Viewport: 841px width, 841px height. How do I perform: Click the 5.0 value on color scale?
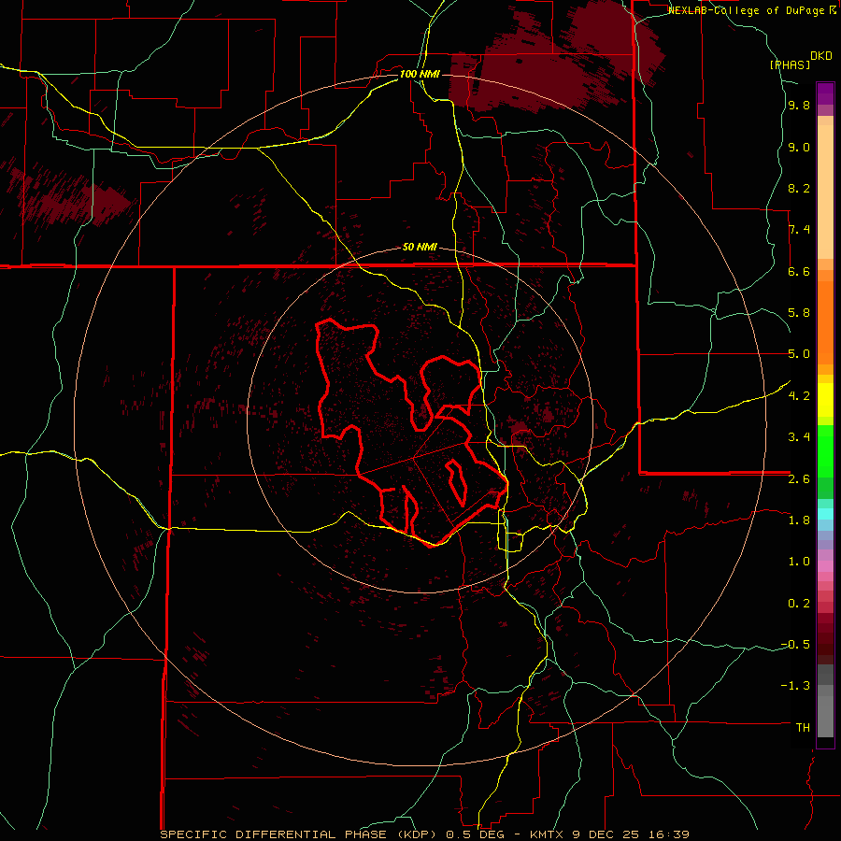(799, 354)
